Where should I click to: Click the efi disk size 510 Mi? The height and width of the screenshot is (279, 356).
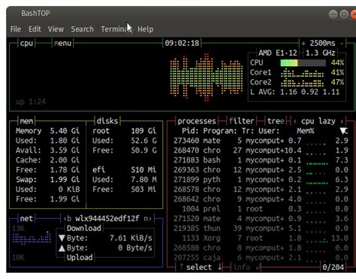click(143, 170)
